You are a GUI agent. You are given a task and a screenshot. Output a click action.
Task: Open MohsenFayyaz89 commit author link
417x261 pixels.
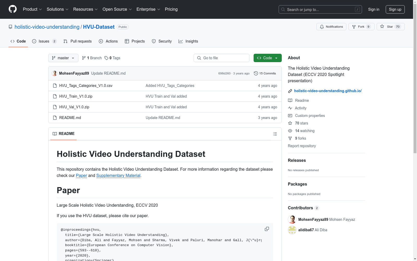click(74, 73)
